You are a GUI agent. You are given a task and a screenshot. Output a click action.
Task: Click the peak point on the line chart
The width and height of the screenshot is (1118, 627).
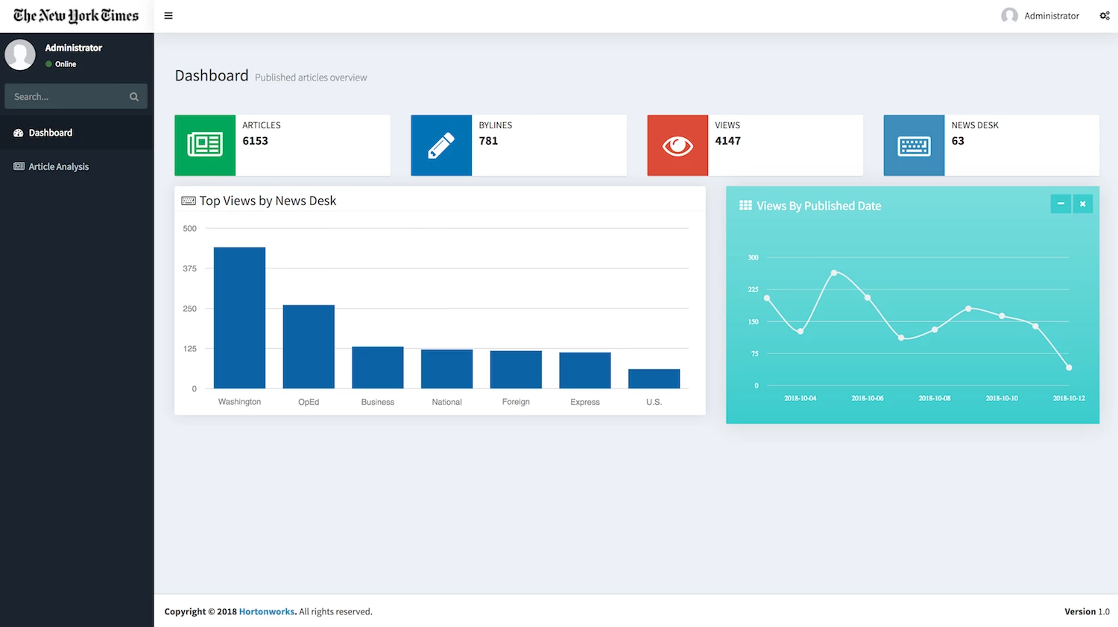834,273
